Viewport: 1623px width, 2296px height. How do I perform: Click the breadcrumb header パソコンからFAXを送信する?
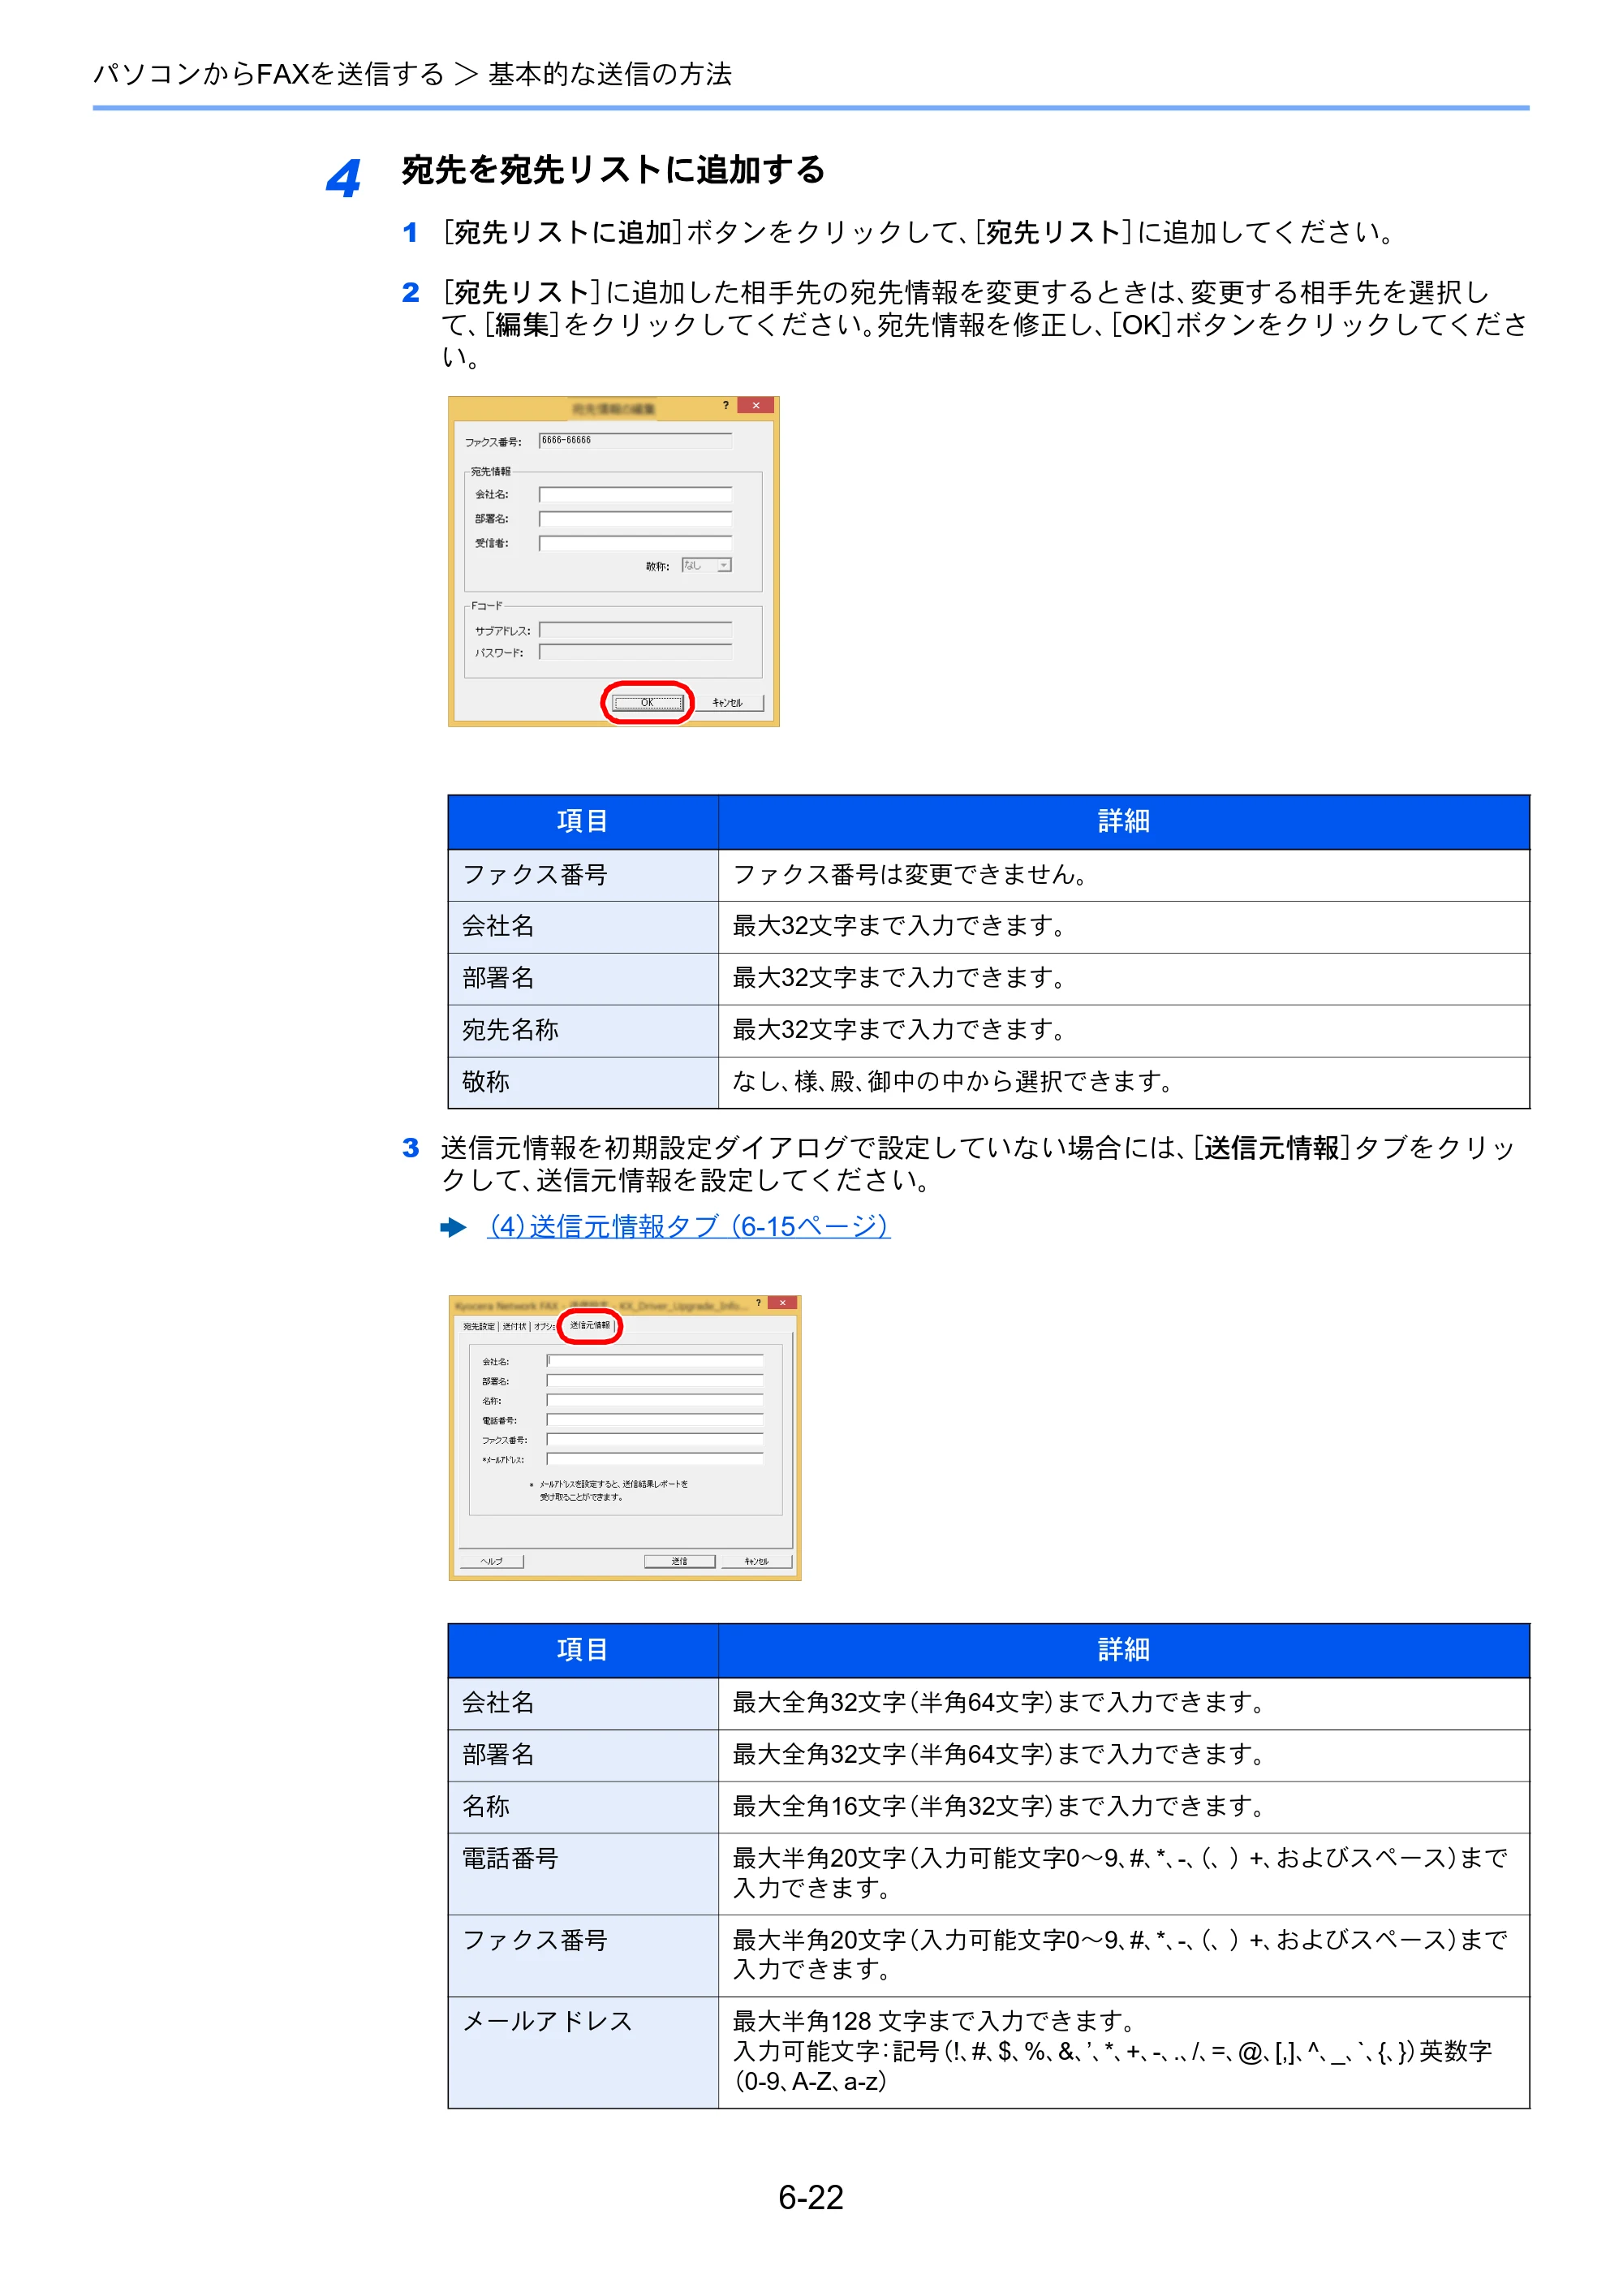pos(268,74)
